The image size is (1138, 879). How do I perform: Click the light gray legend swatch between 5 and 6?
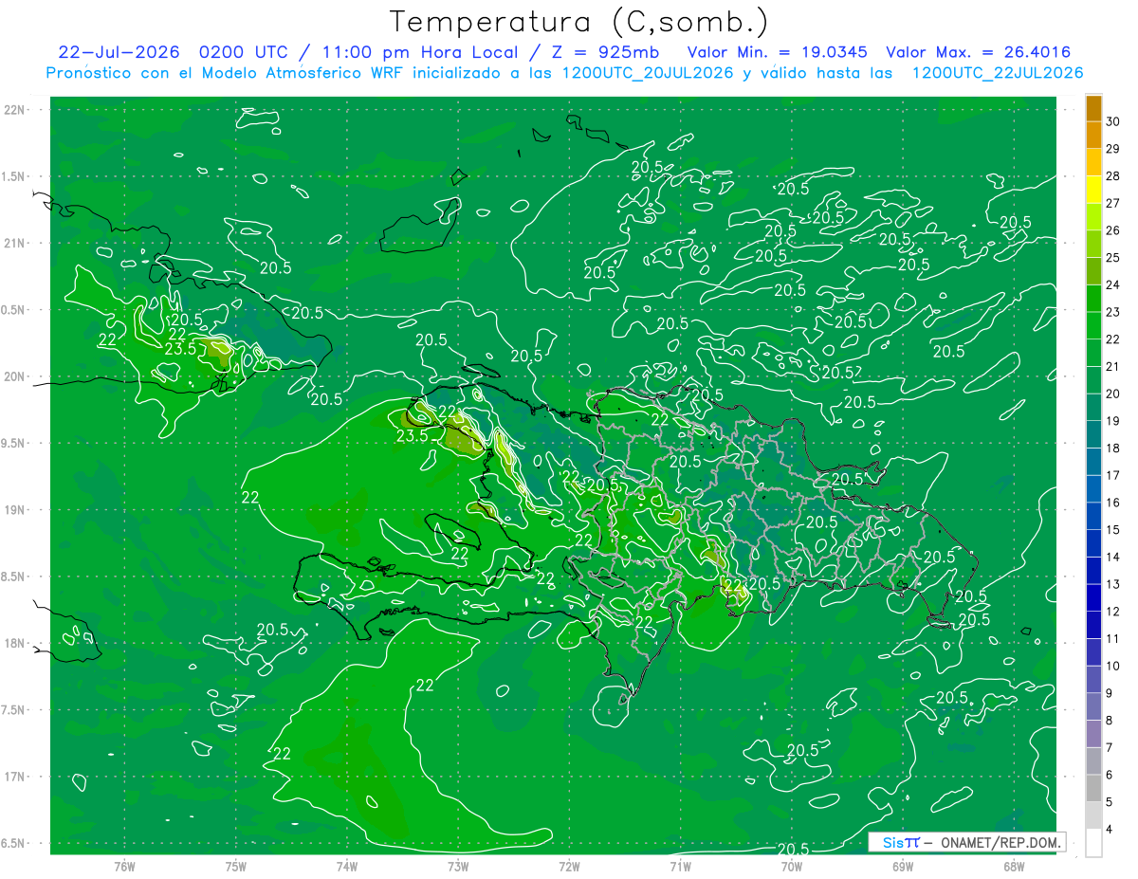(1094, 788)
